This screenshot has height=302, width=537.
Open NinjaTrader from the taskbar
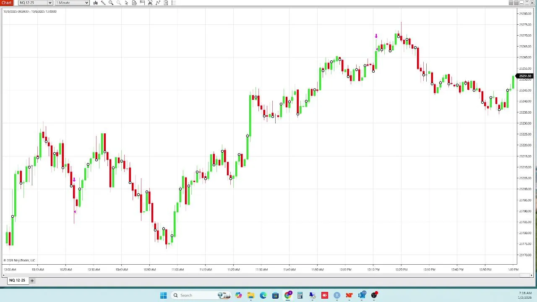(x=349, y=295)
